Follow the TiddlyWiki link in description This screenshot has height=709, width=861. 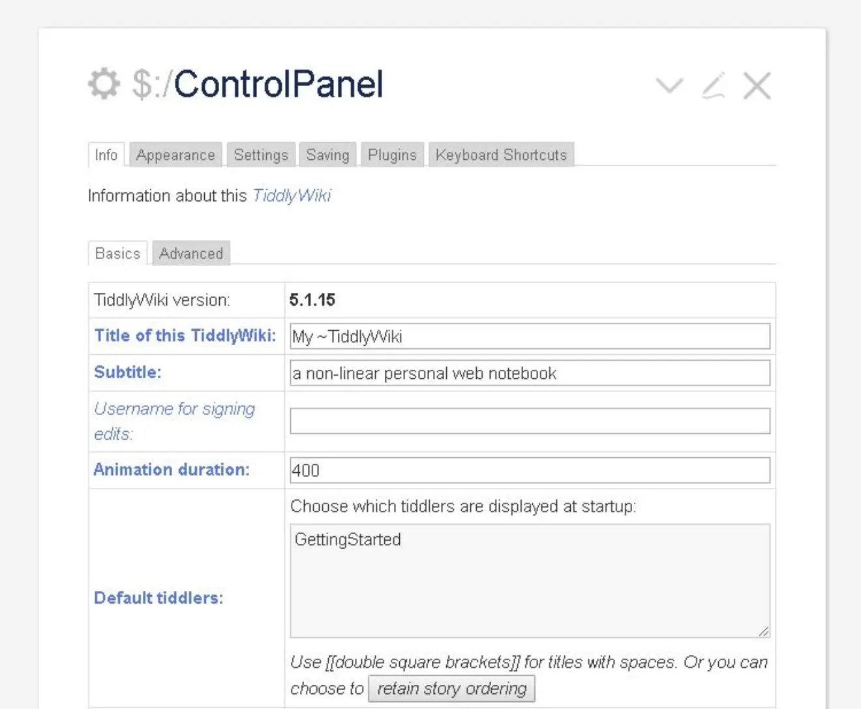[x=292, y=196]
